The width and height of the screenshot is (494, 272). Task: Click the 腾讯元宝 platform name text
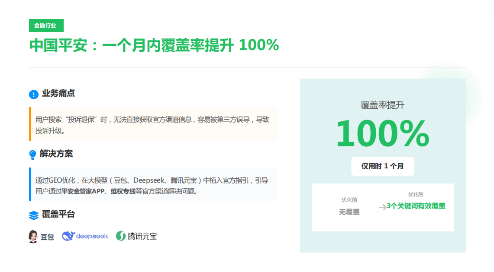click(x=142, y=236)
